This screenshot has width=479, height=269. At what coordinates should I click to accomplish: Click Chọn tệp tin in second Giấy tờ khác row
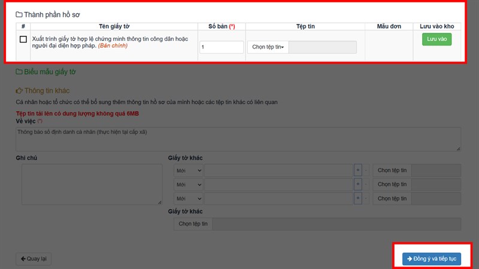(x=392, y=185)
